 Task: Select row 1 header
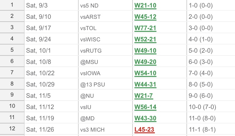coord(12,5)
